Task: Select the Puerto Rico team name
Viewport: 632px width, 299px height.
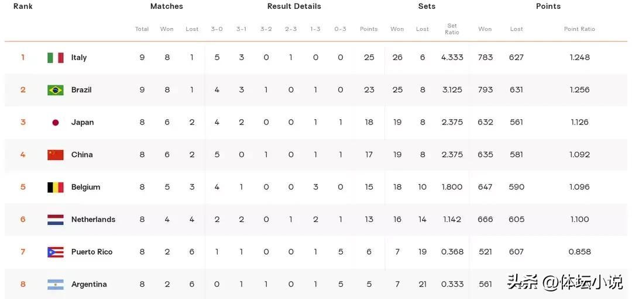Action: click(x=92, y=252)
